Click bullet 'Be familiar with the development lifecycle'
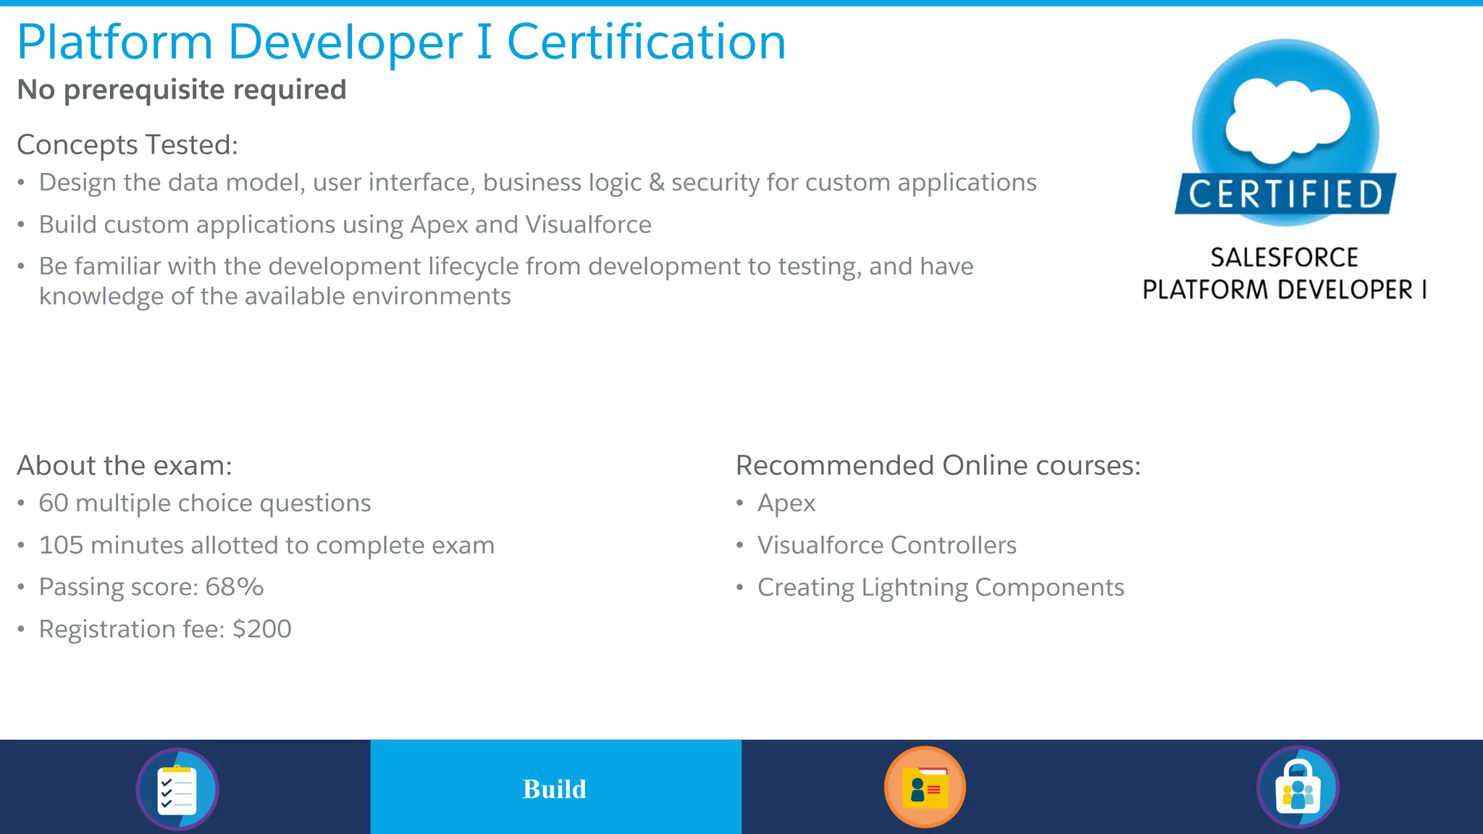Screen dimensions: 1483x834 (506, 281)
